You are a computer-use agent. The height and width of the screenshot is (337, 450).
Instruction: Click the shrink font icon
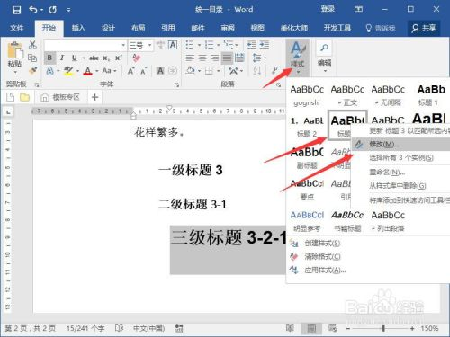[144, 71]
